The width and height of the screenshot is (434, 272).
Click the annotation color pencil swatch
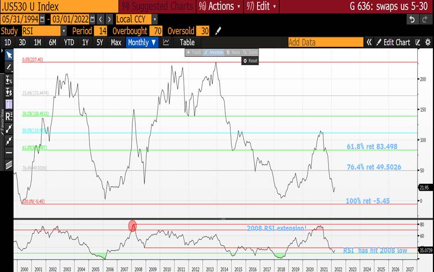click(x=218, y=31)
